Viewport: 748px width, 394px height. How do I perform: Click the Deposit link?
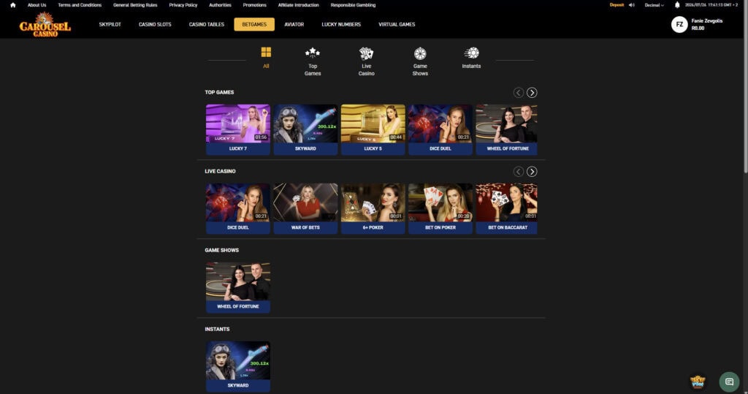pyautogui.click(x=617, y=5)
